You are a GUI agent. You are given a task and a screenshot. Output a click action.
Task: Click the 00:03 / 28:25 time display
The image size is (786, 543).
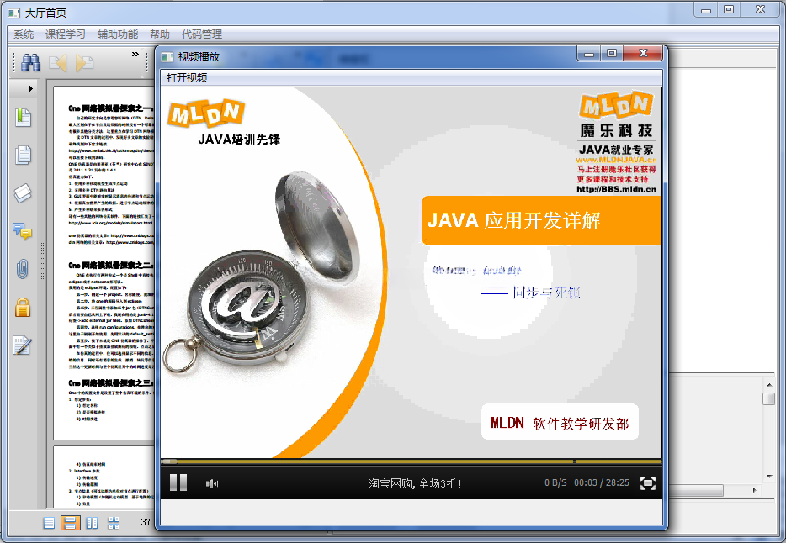pos(602,483)
